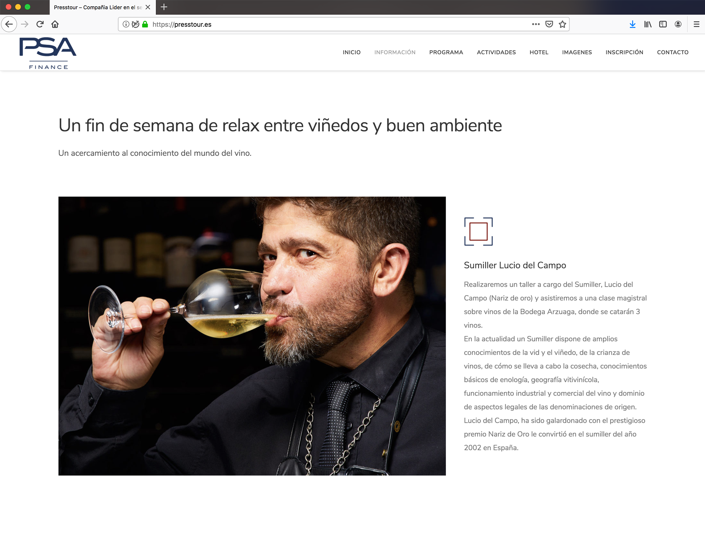
Task: Click the INSCRIPCIÓN link
Action: (x=624, y=52)
